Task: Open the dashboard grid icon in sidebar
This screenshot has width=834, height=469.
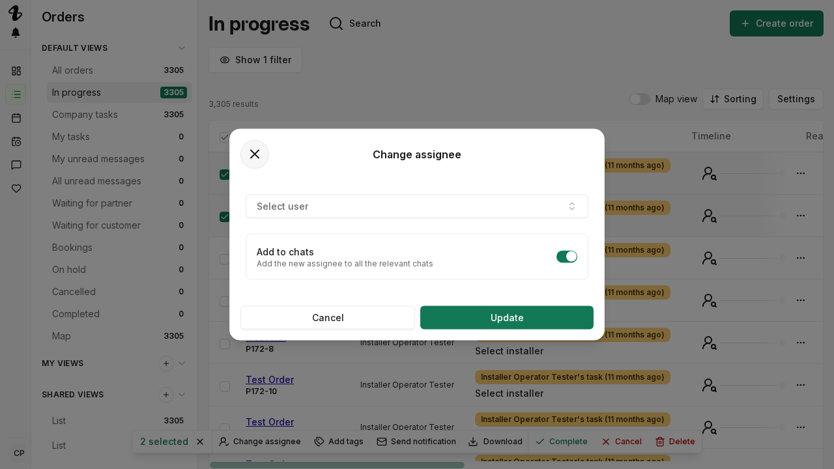Action: (x=16, y=71)
